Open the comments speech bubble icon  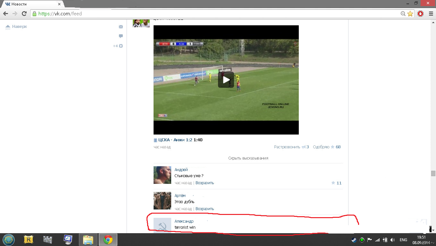[x=121, y=36]
